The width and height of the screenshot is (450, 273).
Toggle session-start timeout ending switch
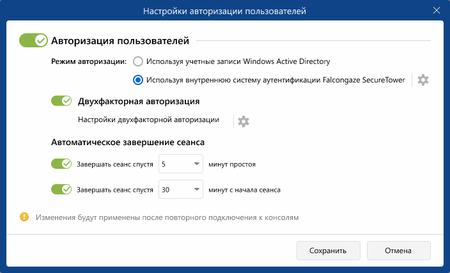point(61,189)
